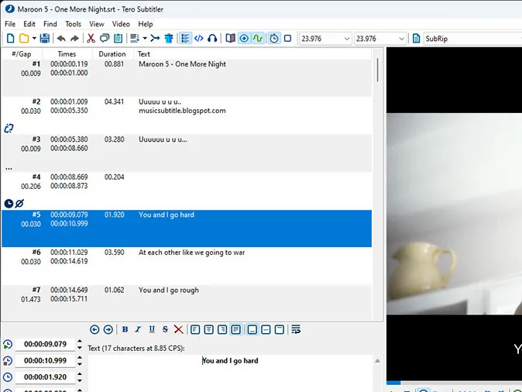Toggle the subtitle list view button
Viewport: 522px width, 392px height.
[185, 38]
